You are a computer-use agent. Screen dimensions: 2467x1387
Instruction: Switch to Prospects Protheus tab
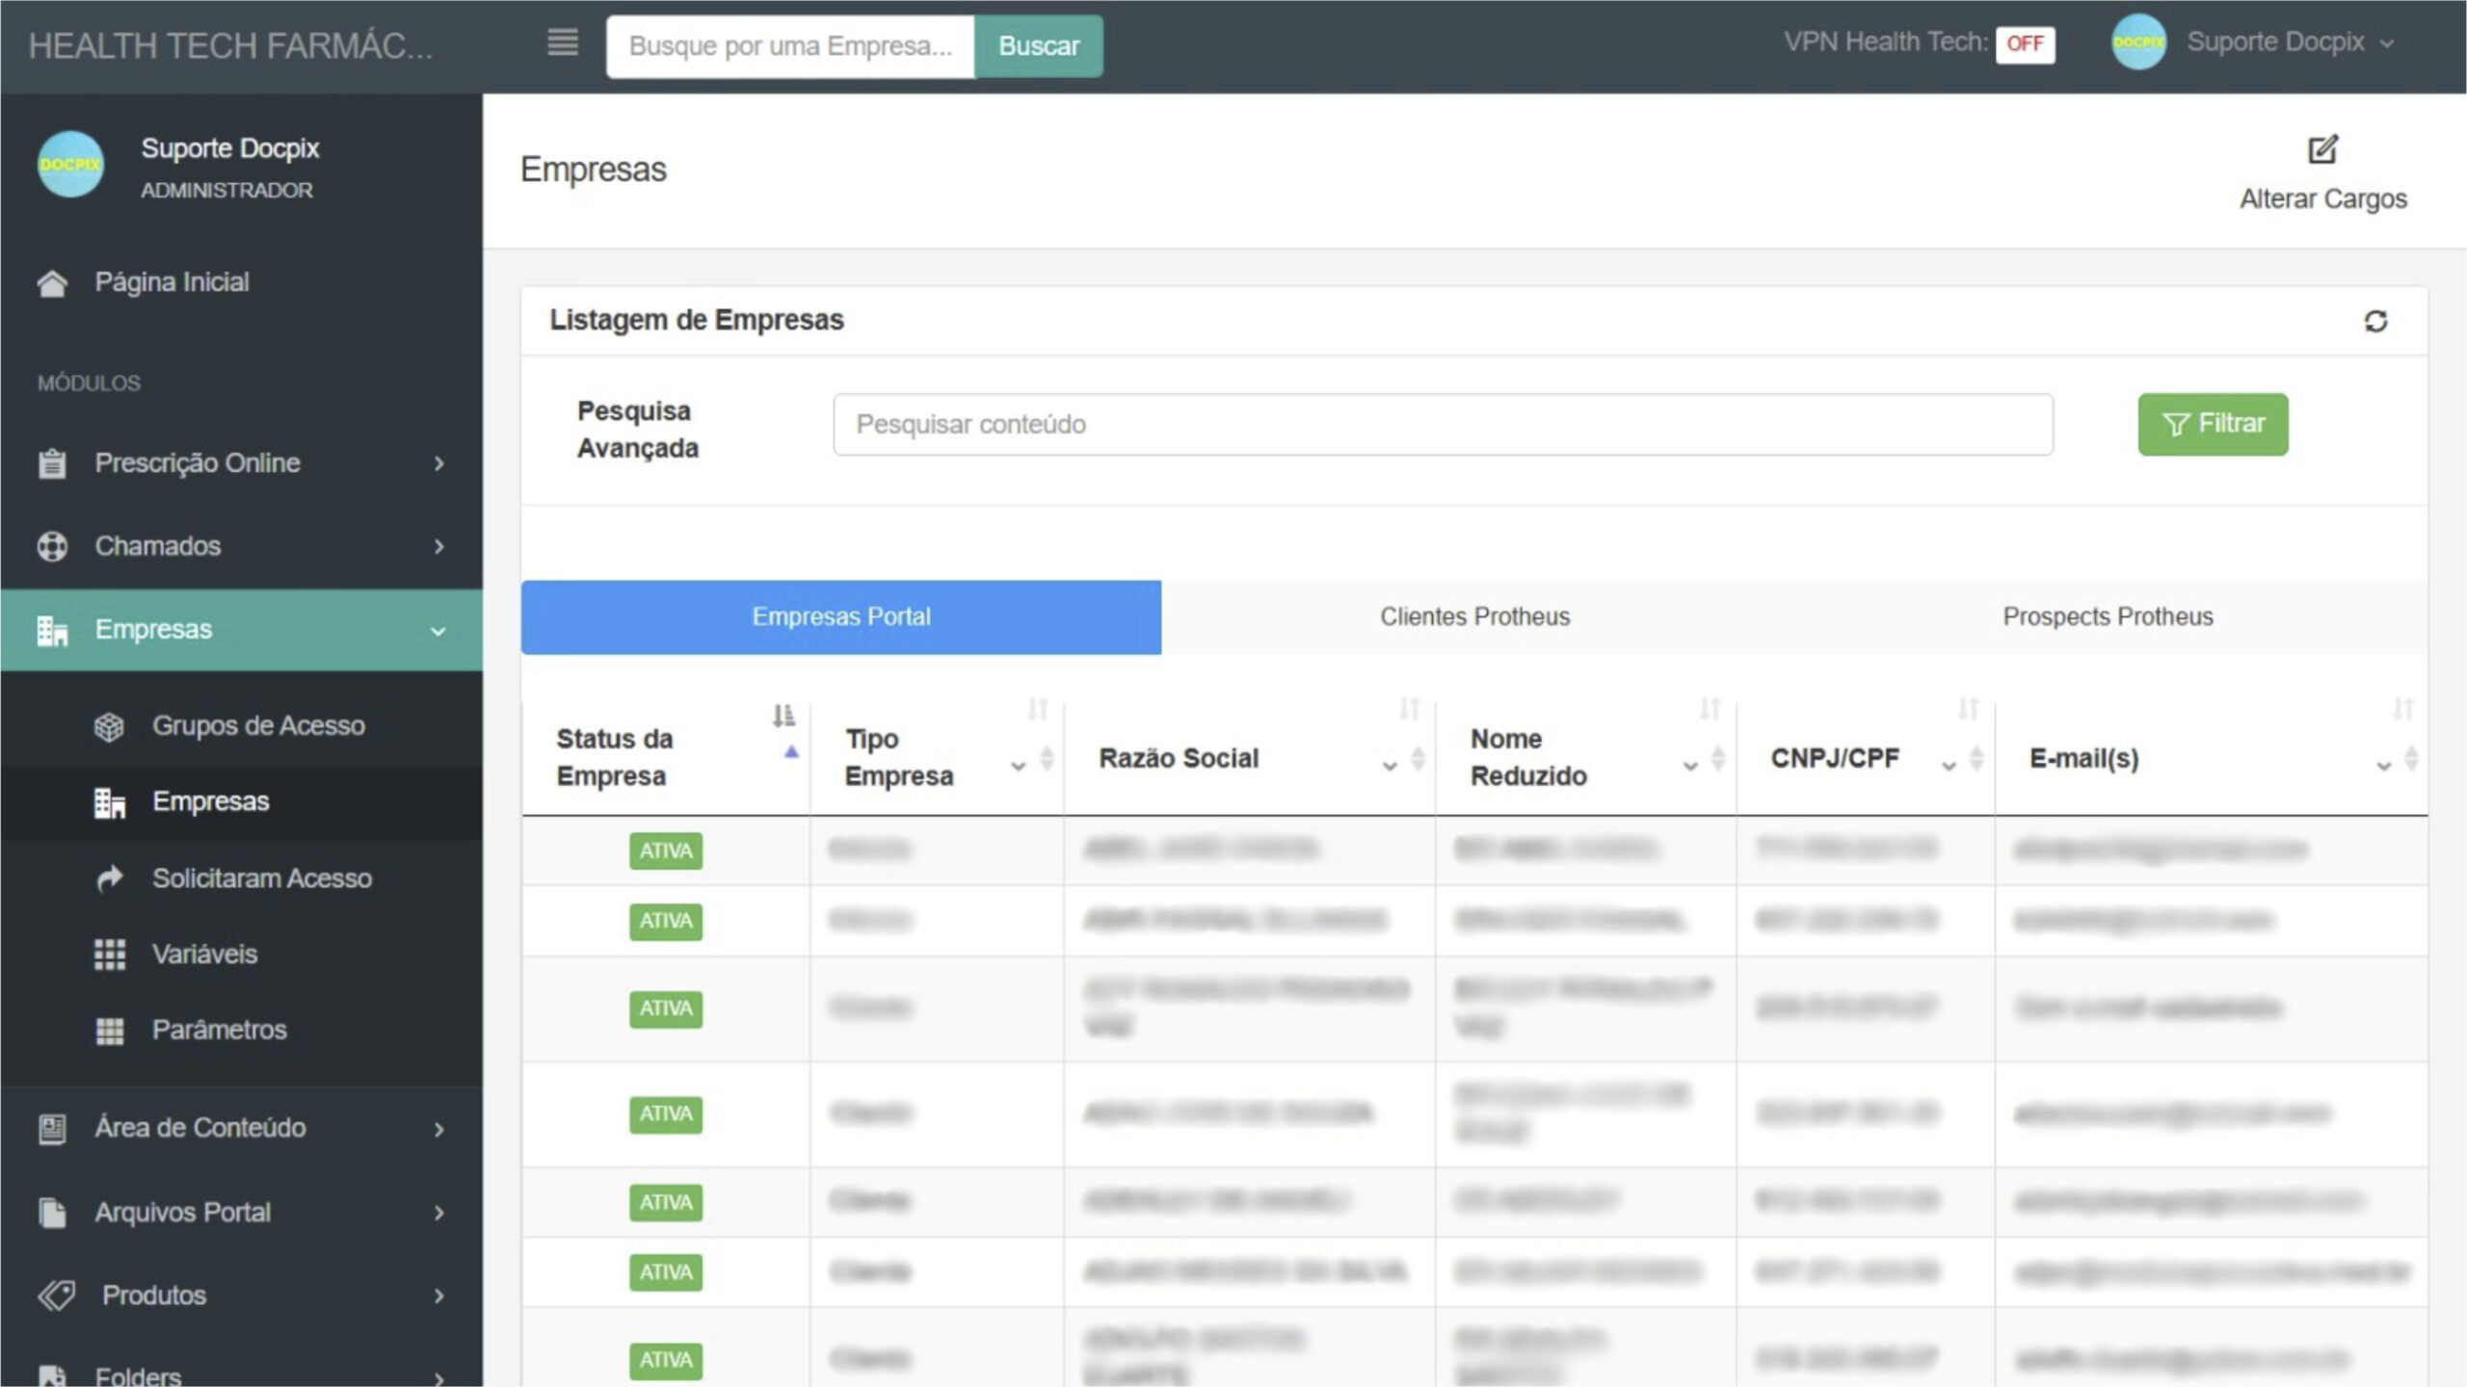pyautogui.click(x=2108, y=616)
